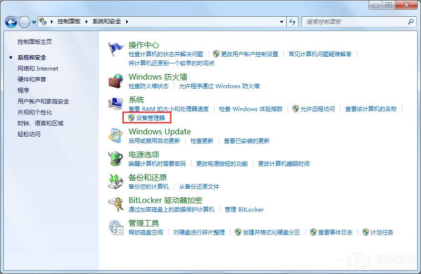Open the address bar history dropdown

281,22
